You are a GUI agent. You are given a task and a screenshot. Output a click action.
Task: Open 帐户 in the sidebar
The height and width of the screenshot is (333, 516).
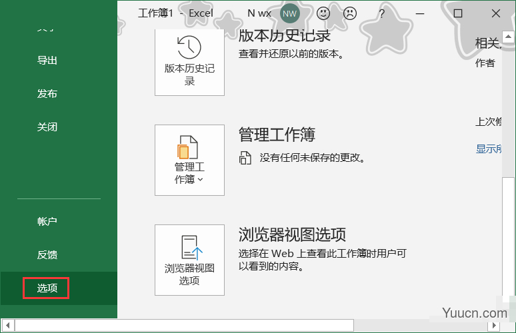point(47,222)
